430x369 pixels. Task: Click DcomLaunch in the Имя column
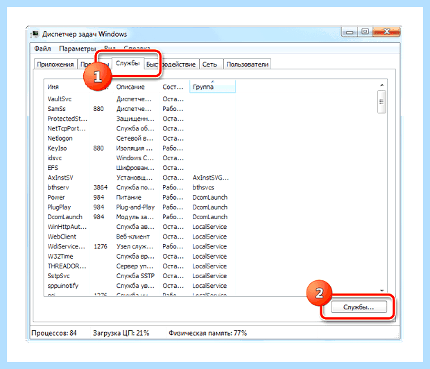(64, 217)
